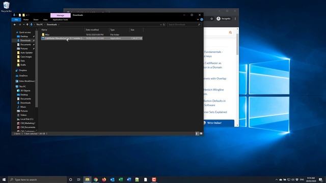Open pinned Desktop under Quick access
Image resolution: width=326 pixels, height=183 pixels.
[x=24, y=37]
